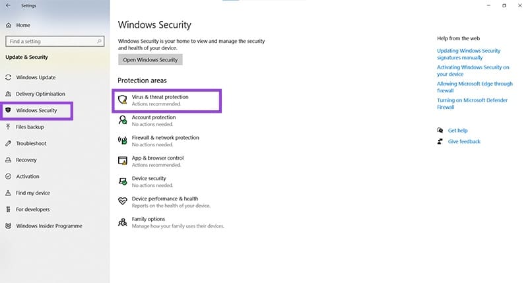The image size is (528, 283).
Task: Click the search magnifier icon
Action: [100, 41]
